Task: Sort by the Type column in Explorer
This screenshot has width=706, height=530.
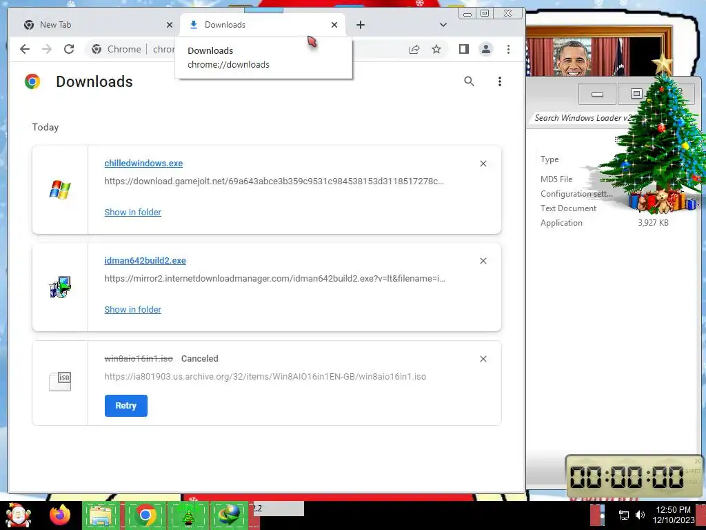Action: pos(549,159)
